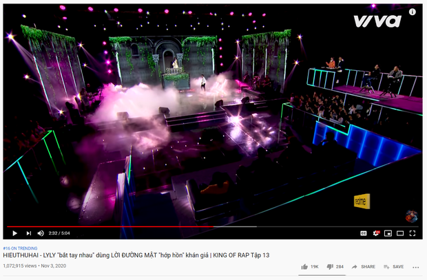Click the 2:32 / 5:04 time display

click(59, 233)
